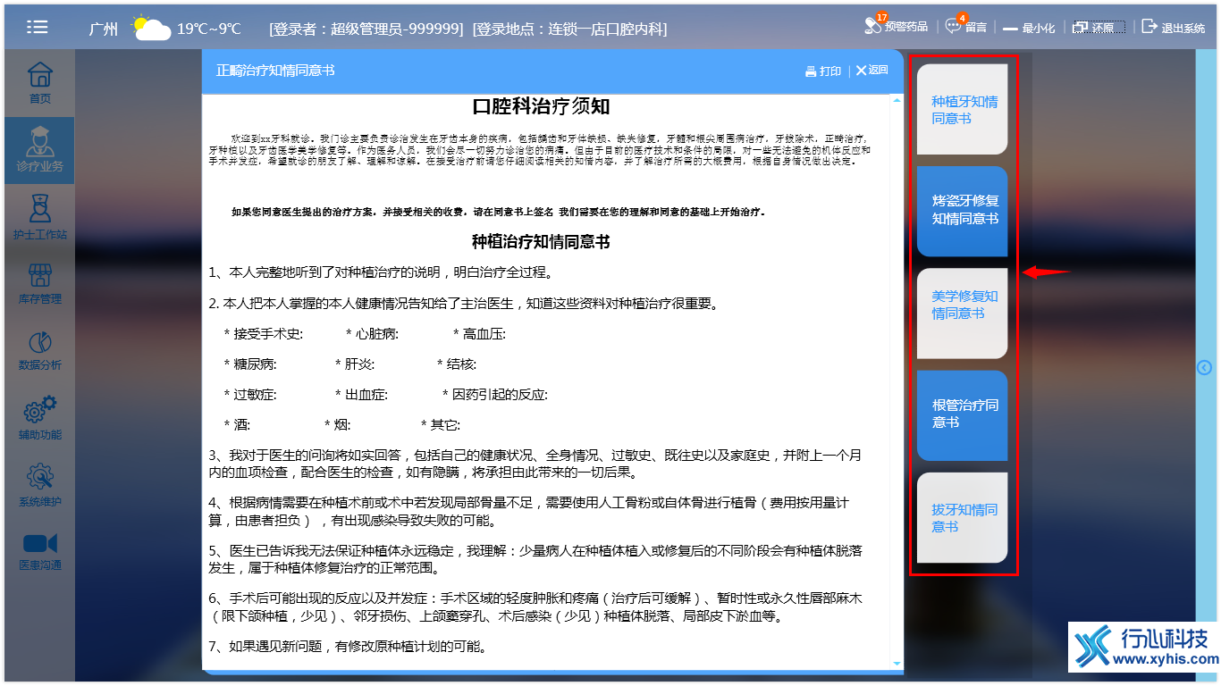Switch to 烤瓷牙修复知情同意书 tab
This screenshot has width=1221, height=686.
962,211
